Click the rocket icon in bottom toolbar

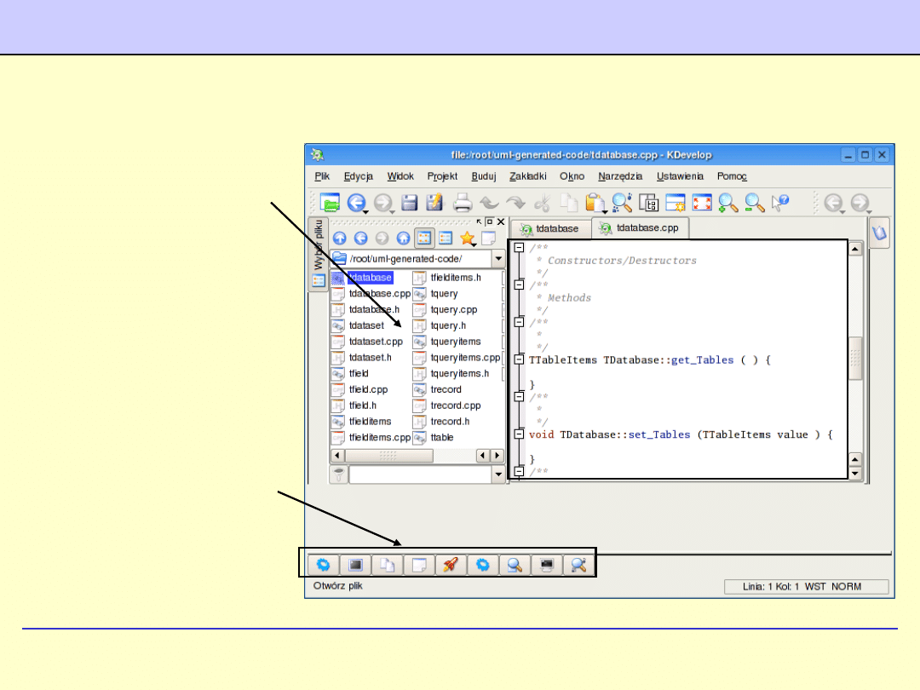[451, 564]
